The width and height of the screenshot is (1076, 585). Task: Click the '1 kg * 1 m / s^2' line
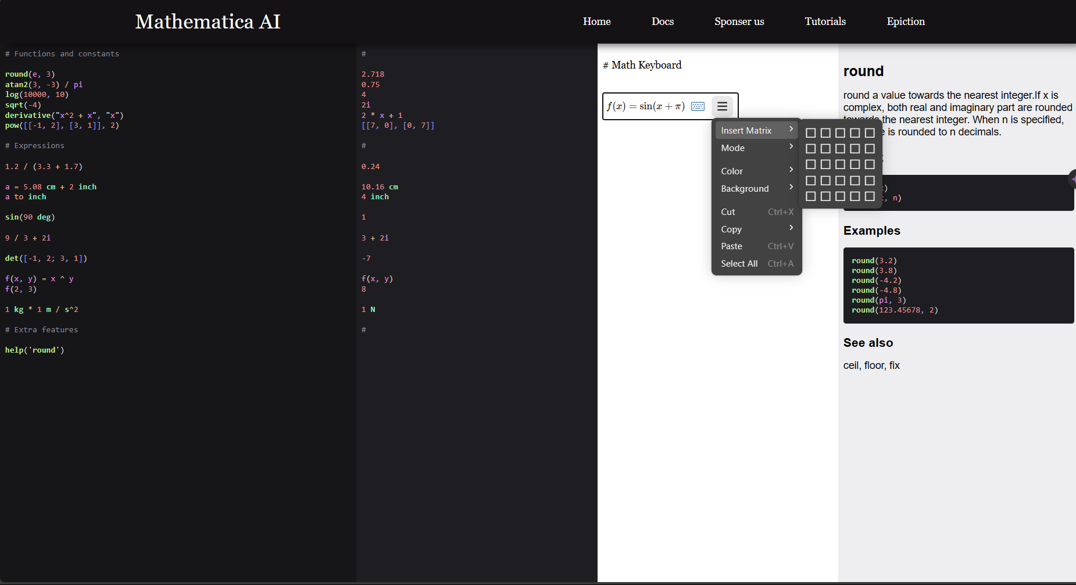[42, 310]
